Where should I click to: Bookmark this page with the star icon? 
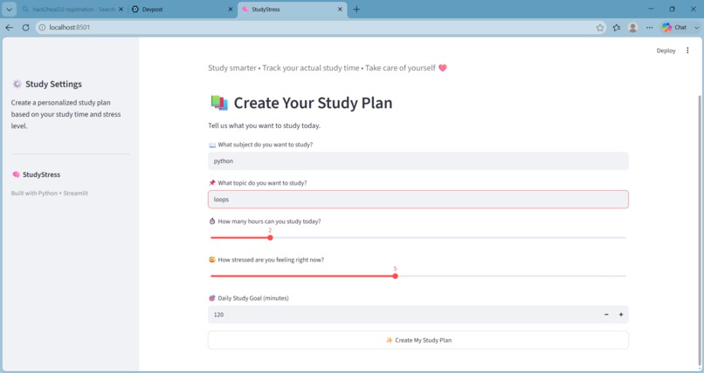600,27
